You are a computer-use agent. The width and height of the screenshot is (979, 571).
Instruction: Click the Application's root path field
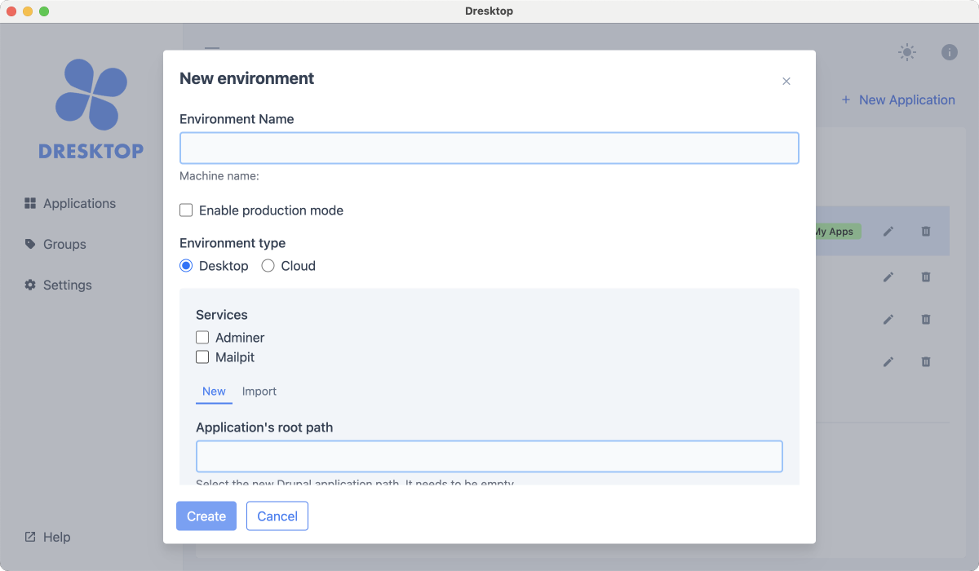pos(489,457)
